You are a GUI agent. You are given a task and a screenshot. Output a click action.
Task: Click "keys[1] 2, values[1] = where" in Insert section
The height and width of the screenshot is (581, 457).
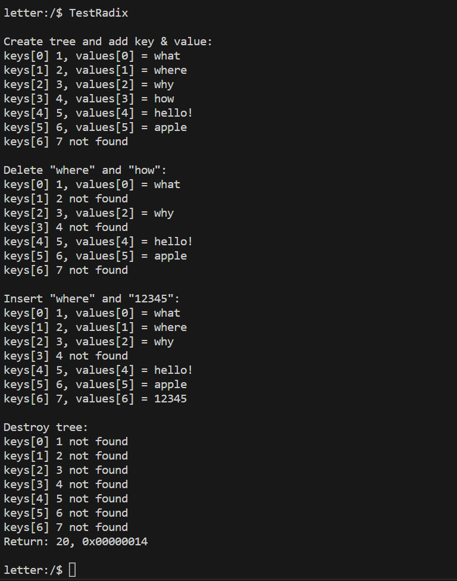[95, 327]
